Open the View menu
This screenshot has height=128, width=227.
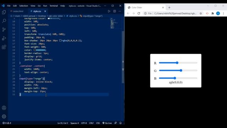[33, 6]
